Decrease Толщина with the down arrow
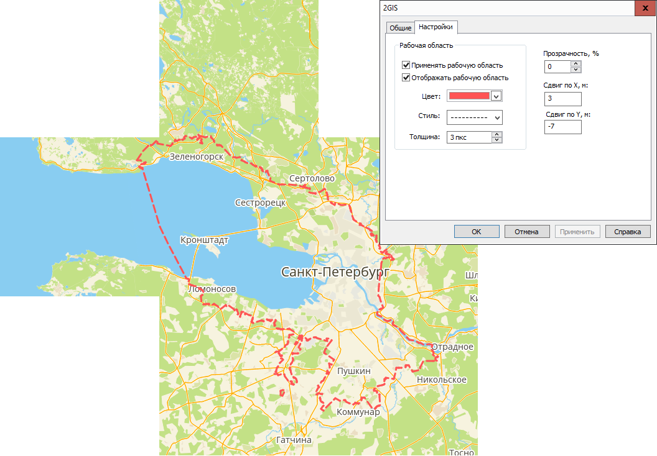The width and height of the screenshot is (657, 456). pyautogui.click(x=496, y=140)
